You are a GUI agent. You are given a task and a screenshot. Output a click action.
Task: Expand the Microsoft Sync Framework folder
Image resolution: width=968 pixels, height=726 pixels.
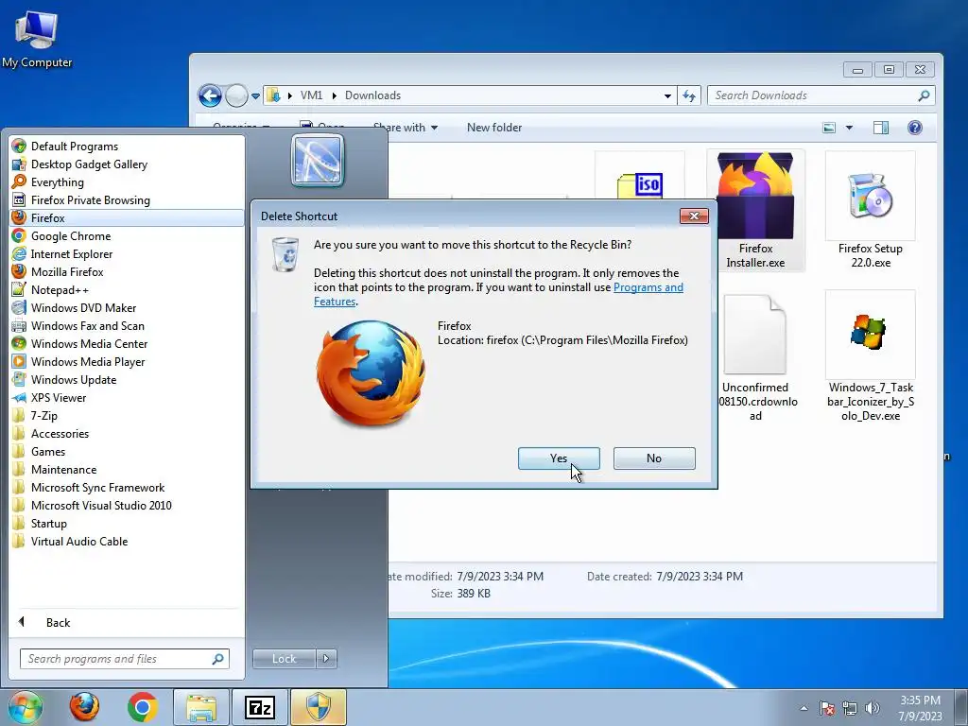coord(128,487)
